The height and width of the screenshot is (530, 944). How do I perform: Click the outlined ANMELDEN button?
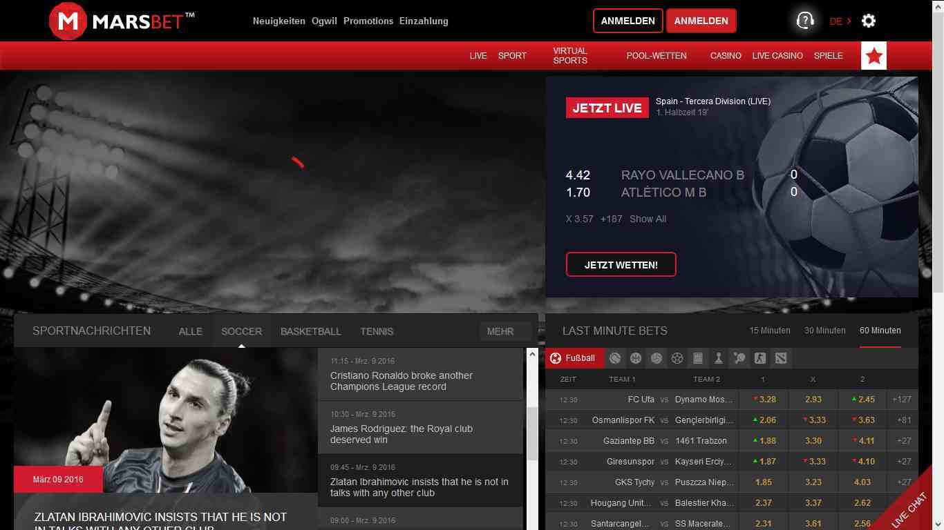(628, 21)
